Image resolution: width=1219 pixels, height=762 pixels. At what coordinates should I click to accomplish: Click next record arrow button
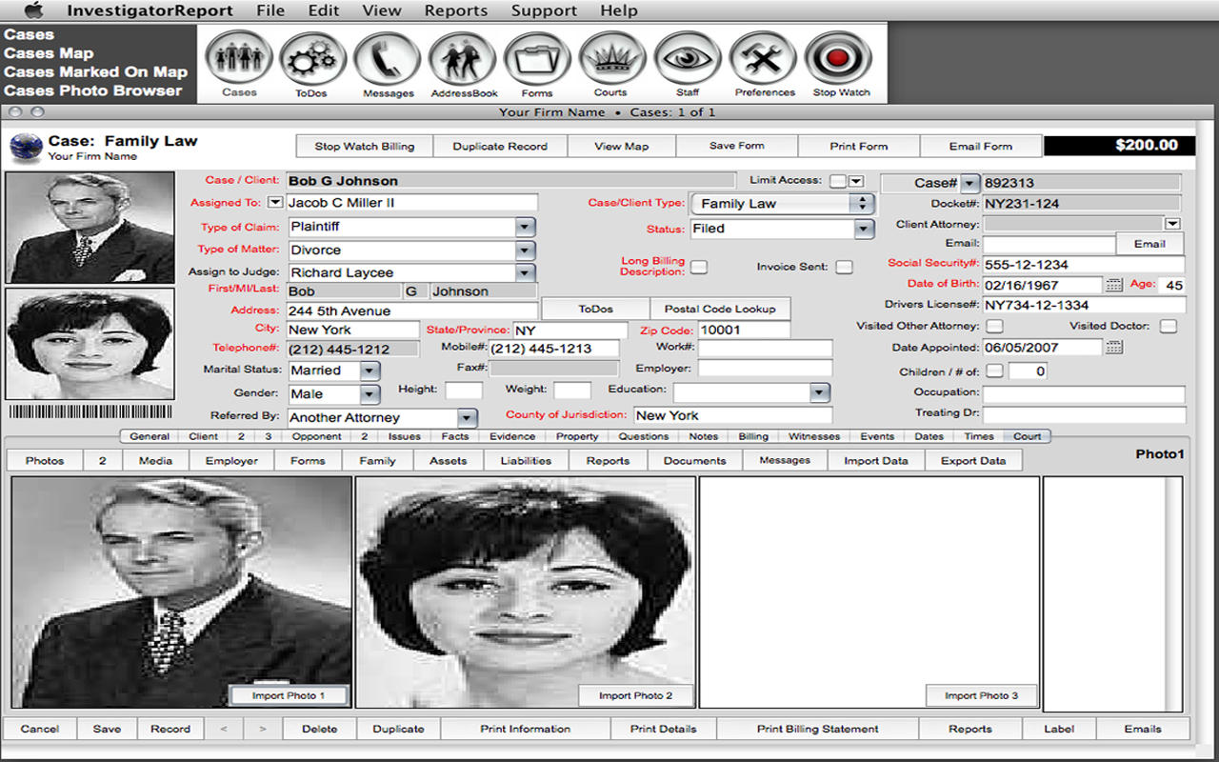coord(262,729)
